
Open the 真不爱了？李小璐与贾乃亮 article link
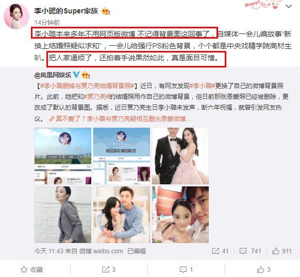120,119
